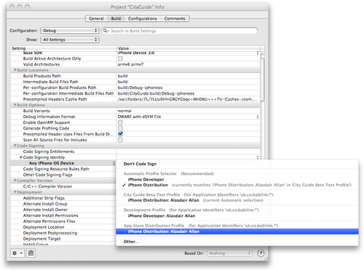Select Deployment Target row
364x271 pixels.
pyautogui.click(x=63, y=239)
